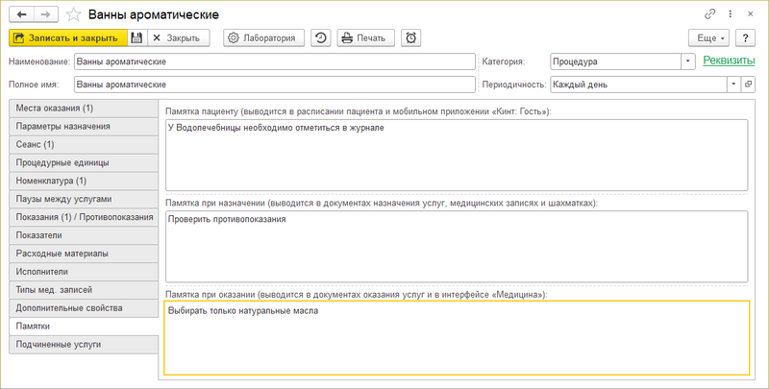Add to favorites with the star icon
769x389 pixels.
(74, 14)
